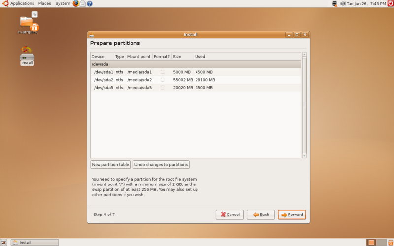This screenshot has height=246, width=394.
Task: Toggle Format checkbox for /dev/sda1
Action: (x=163, y=72)
